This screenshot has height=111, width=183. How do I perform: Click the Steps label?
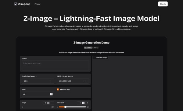24,103
